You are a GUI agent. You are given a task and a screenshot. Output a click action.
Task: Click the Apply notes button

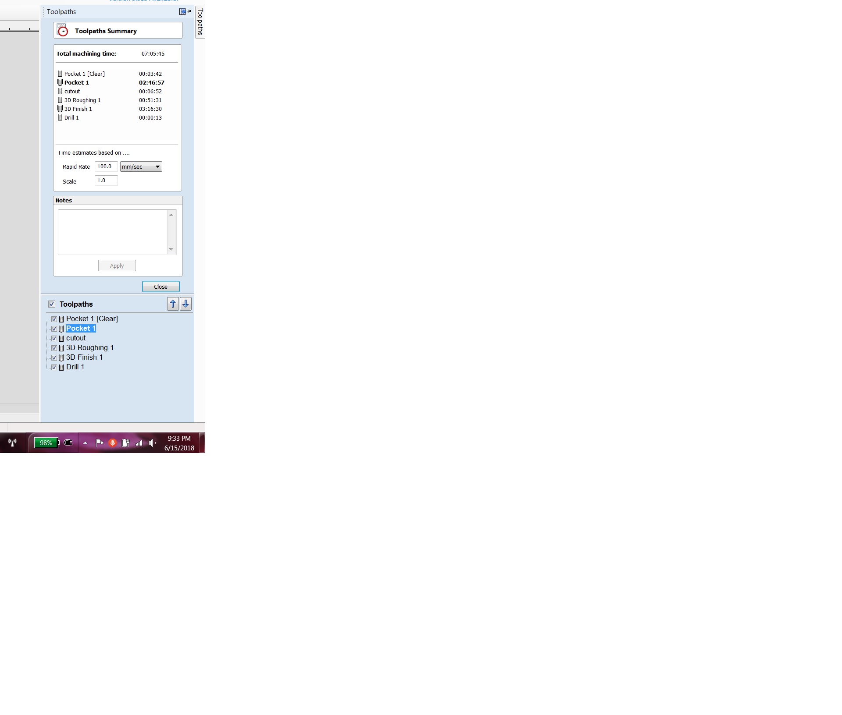click(x=117, y=266)
